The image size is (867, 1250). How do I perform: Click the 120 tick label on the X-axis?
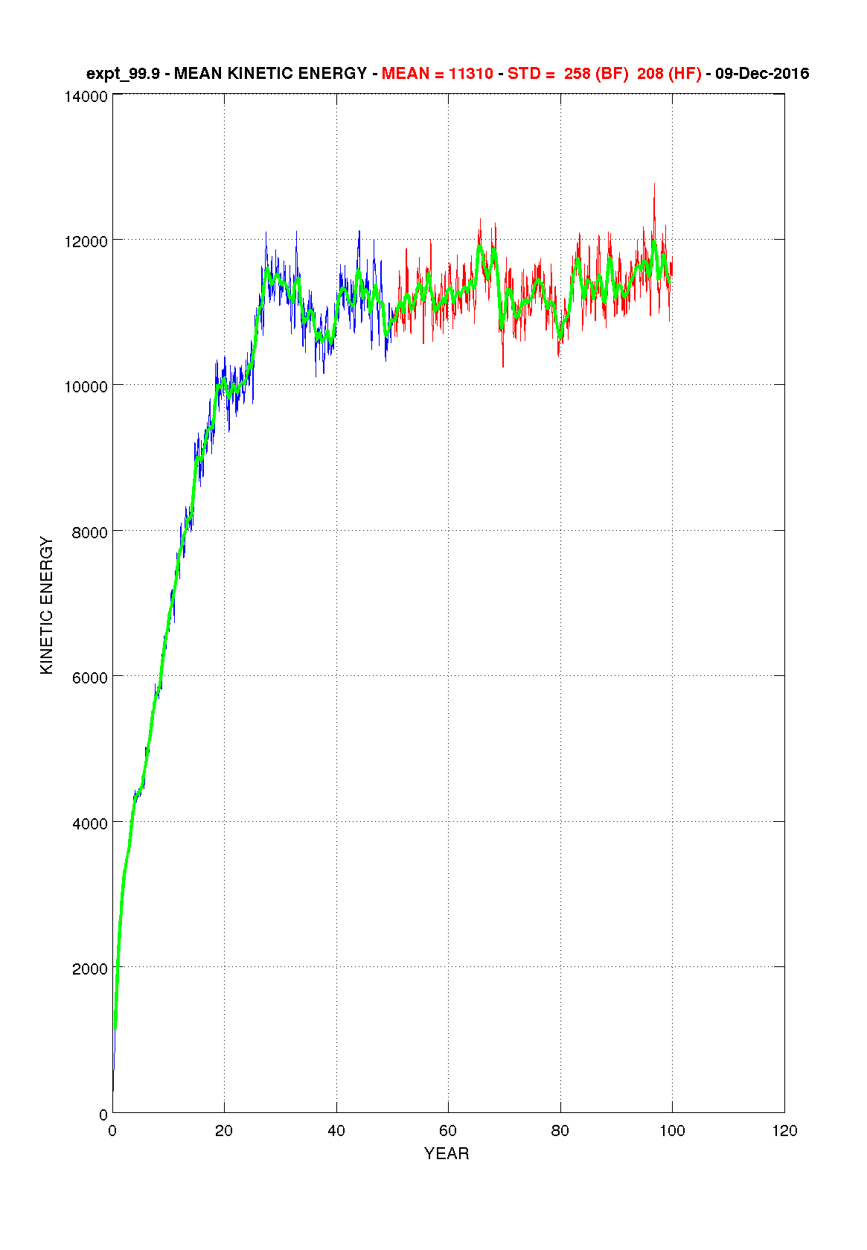coord(784,1132)
